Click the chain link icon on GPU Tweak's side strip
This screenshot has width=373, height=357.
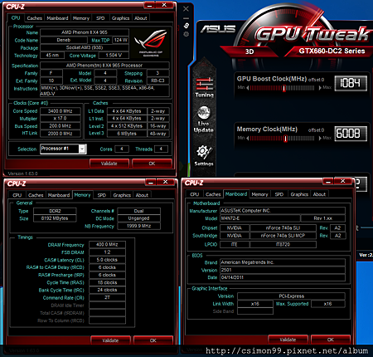(x=186, y=26)
